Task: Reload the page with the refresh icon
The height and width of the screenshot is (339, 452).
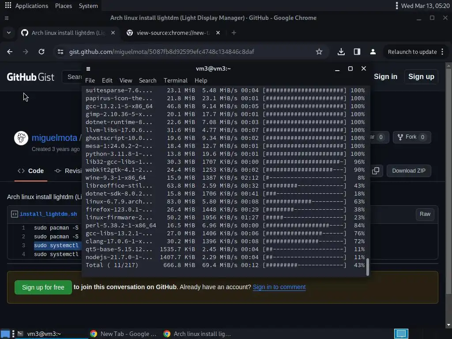Action: coord(41,52)
